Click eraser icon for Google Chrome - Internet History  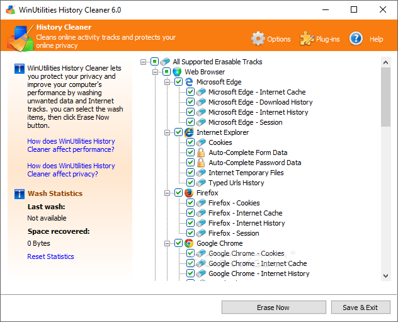[x=201, y=273]
